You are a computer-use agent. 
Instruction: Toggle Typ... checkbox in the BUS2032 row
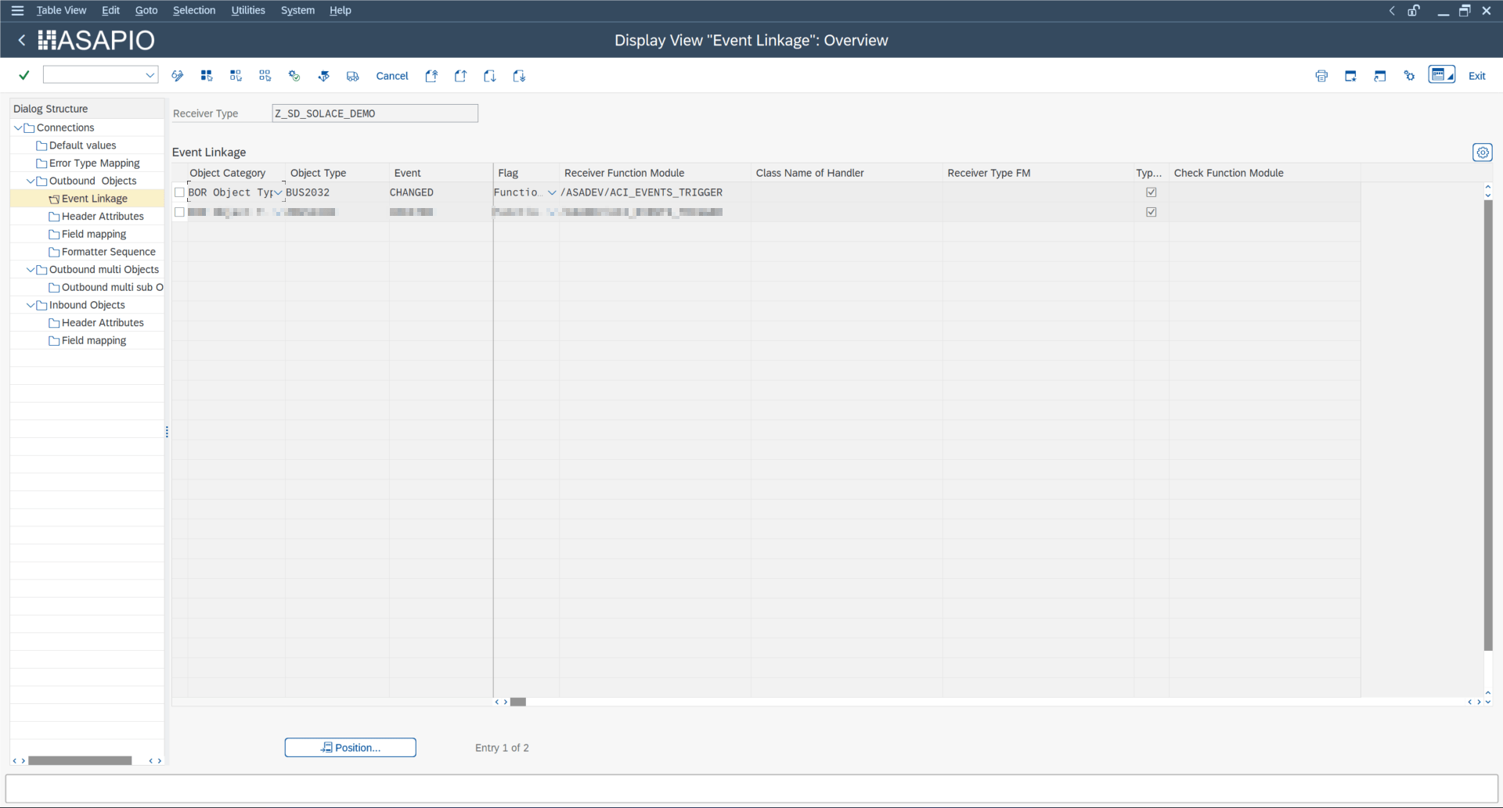tap(1151, 192)
